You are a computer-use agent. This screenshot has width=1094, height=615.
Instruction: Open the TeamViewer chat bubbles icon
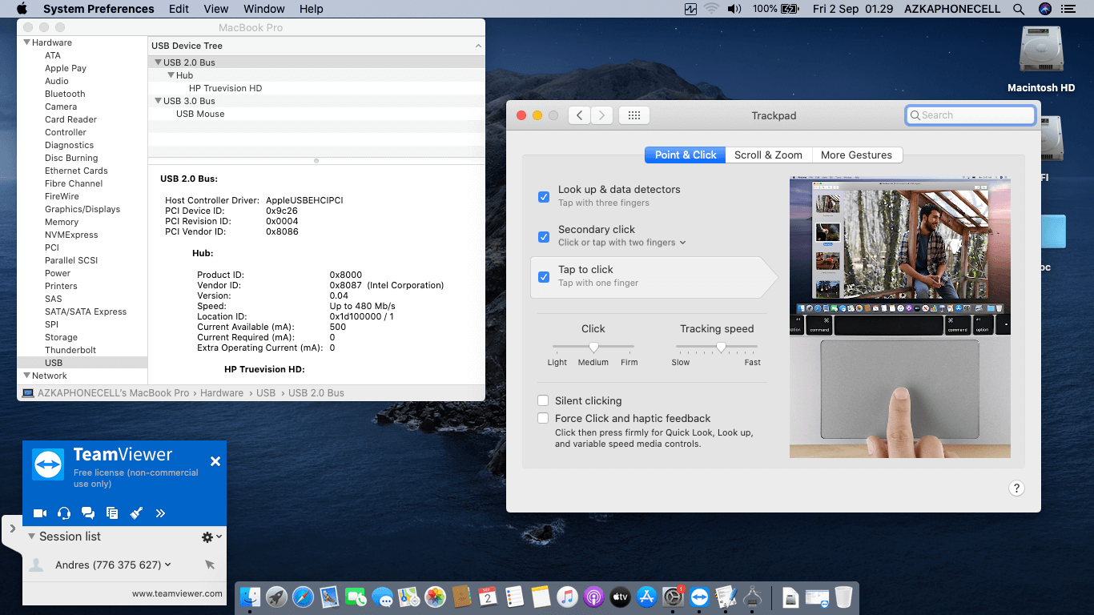click(x=88, y=513)
